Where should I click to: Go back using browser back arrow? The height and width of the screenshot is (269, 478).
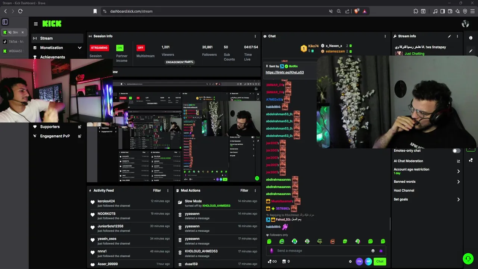point(5,11)
